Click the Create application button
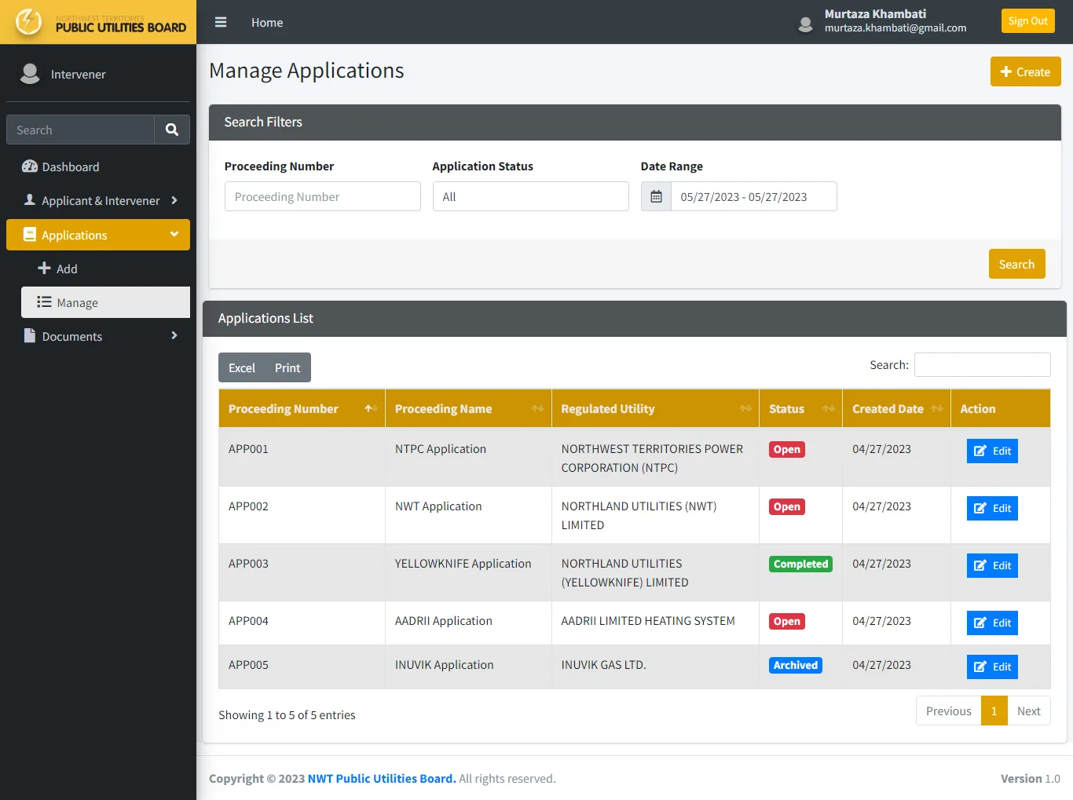Viewport: 1073px width, 800px height. pos(1025,71)
